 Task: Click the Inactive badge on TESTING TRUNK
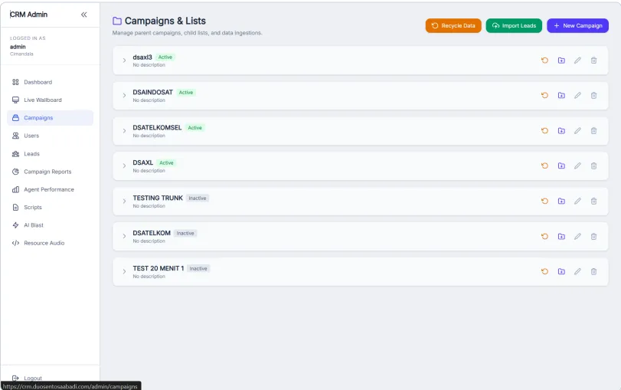click(x=198, y=198)
